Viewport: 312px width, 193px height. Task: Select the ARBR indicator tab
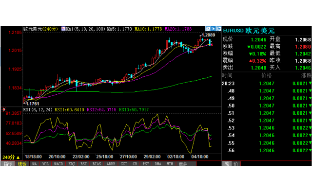pos(111,164)
